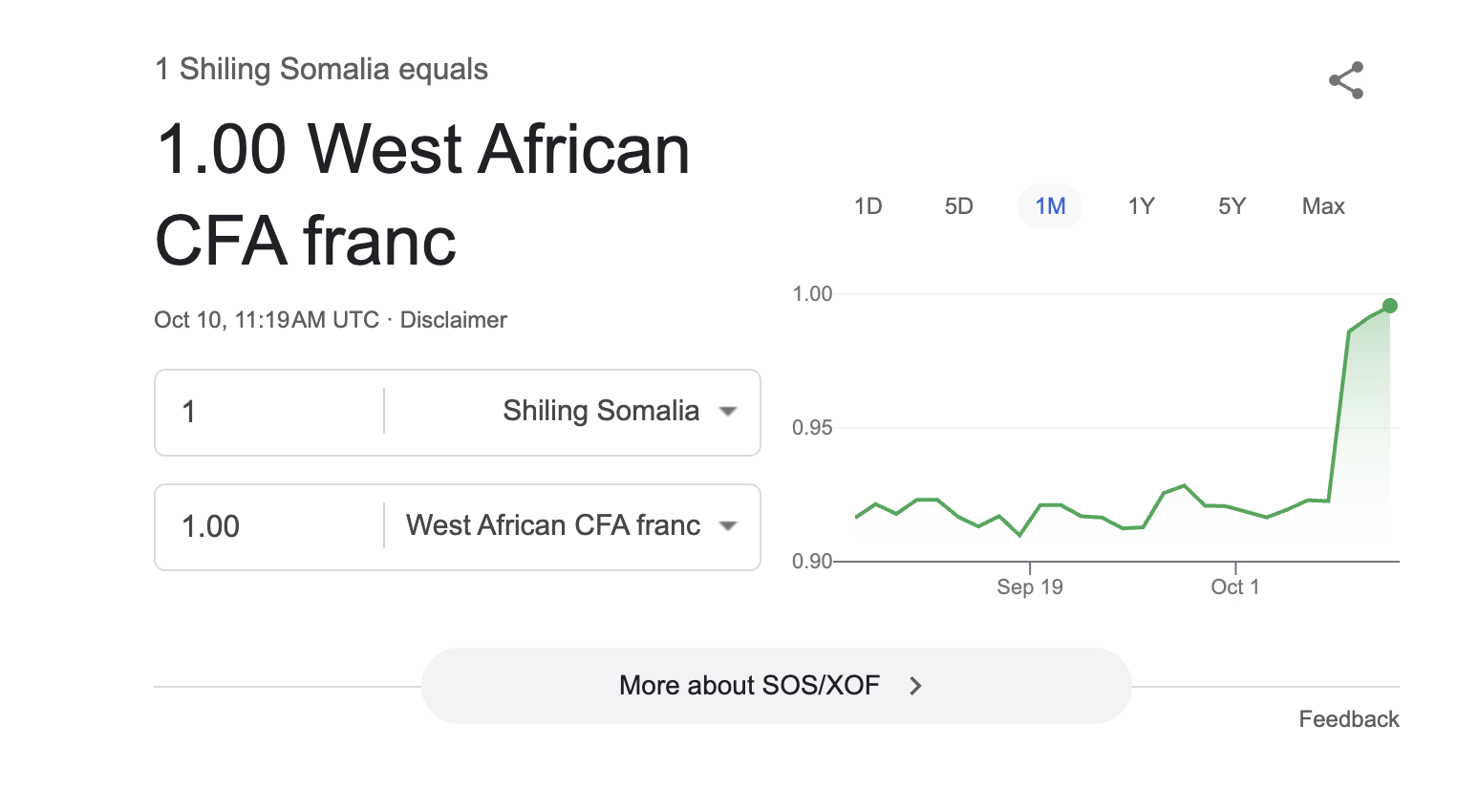Switch chart to 5D range
The height and width of the screenshot is (789, 1478).
(958, 206)
